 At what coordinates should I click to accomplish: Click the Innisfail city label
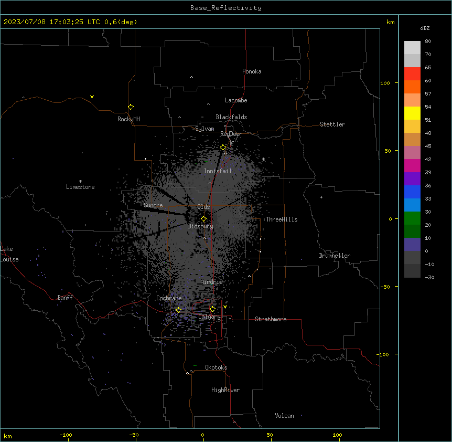[x=218, y=171]
